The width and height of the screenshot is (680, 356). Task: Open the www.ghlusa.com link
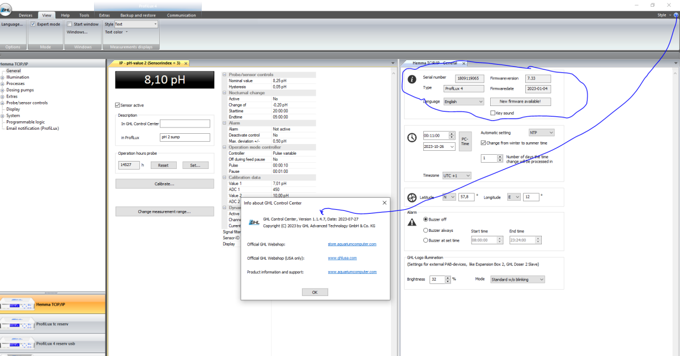pos(342,258)
